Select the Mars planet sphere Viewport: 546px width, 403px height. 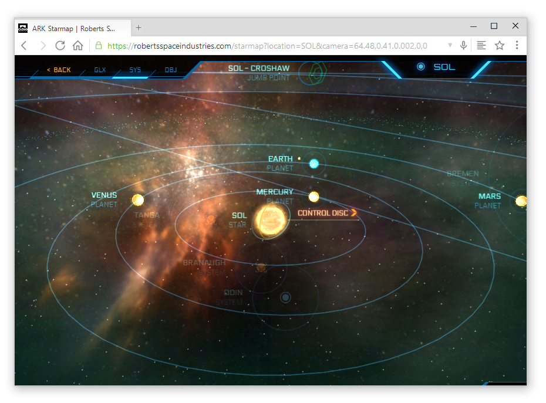(521, 201)
